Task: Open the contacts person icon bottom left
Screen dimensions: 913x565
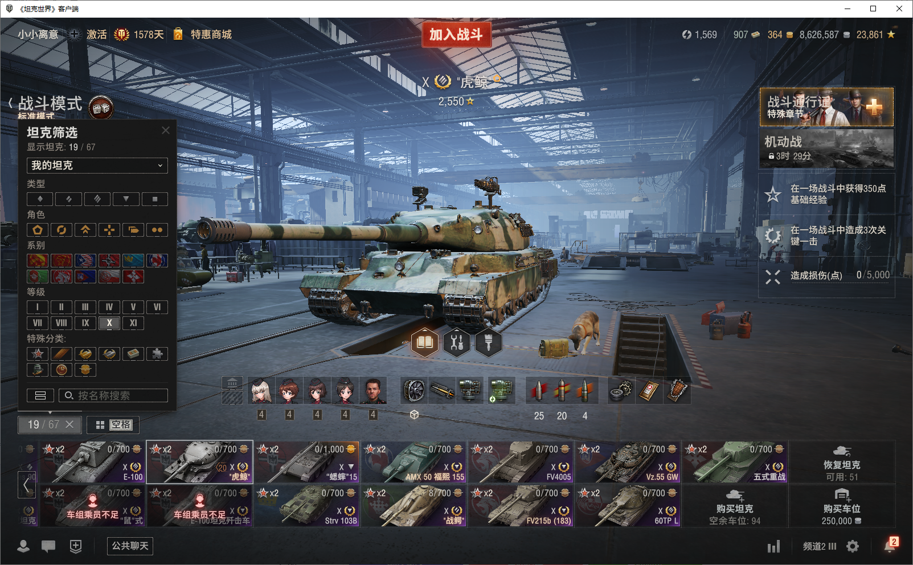Action: pos(23,546)
